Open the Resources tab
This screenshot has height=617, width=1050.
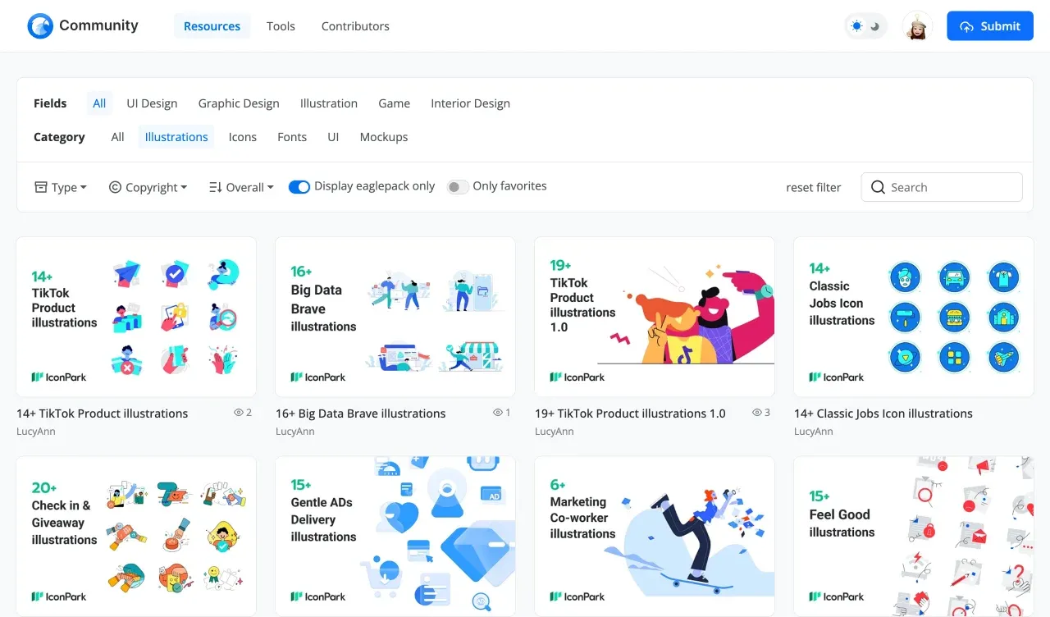tap(212, 26)
